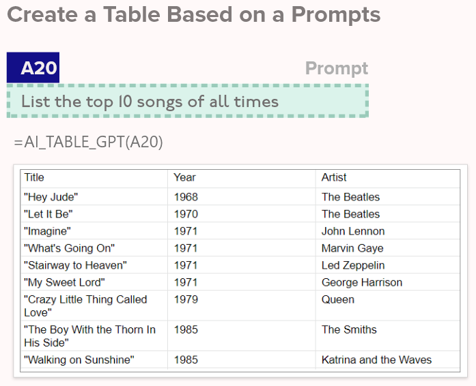Click the "Imagine" table cell
Screen dimensions: 476x386
pos(94,231)
